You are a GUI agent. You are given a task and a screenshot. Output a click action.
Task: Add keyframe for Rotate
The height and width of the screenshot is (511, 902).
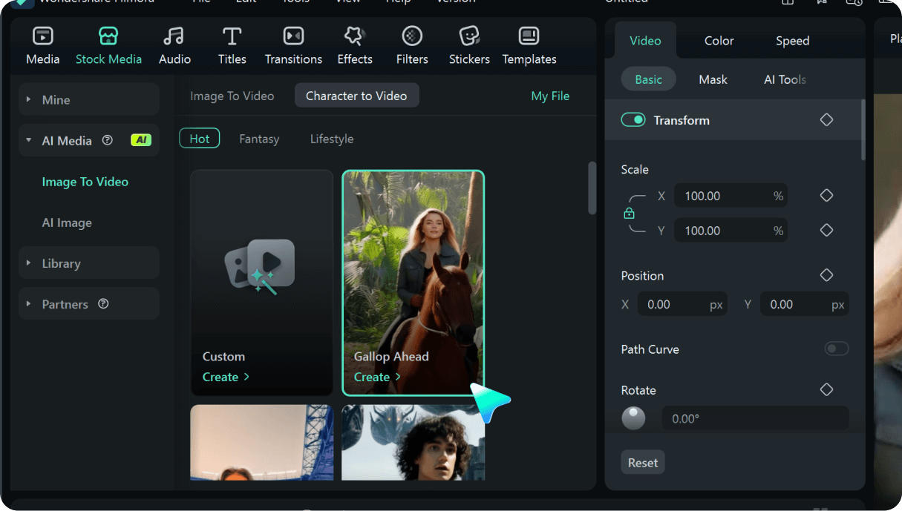coord(826,390)
